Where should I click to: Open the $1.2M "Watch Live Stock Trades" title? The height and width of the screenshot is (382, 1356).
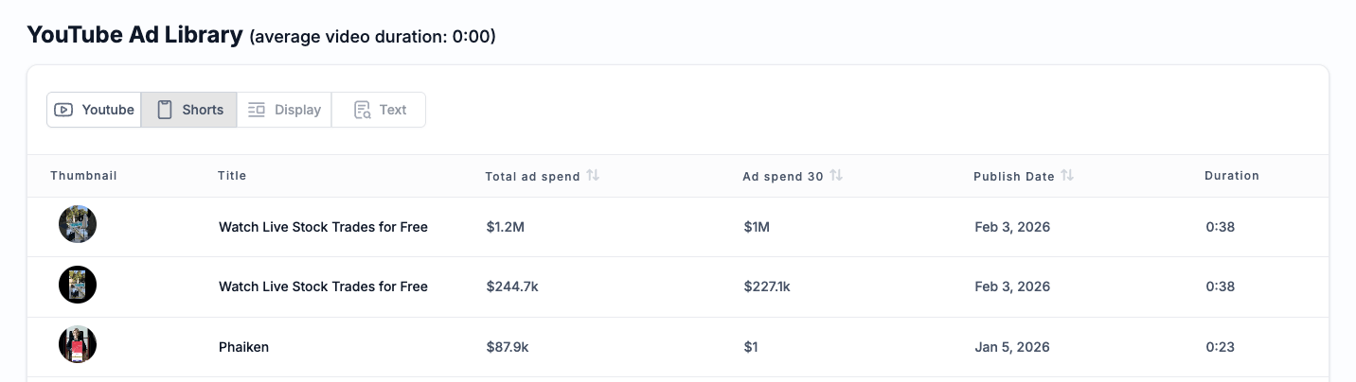[x=323, y=227]
